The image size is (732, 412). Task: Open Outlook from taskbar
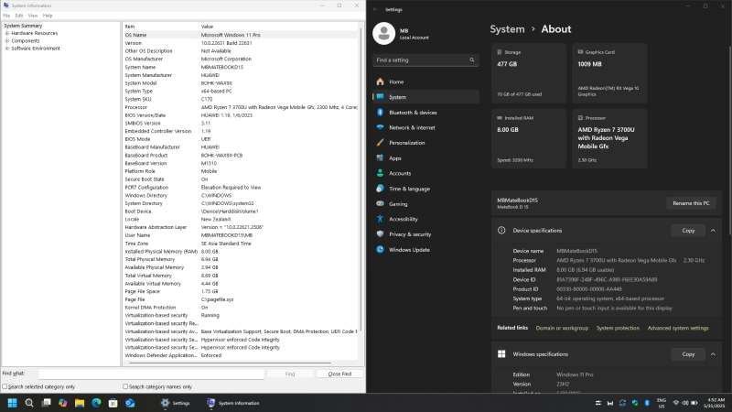point(130,403)
